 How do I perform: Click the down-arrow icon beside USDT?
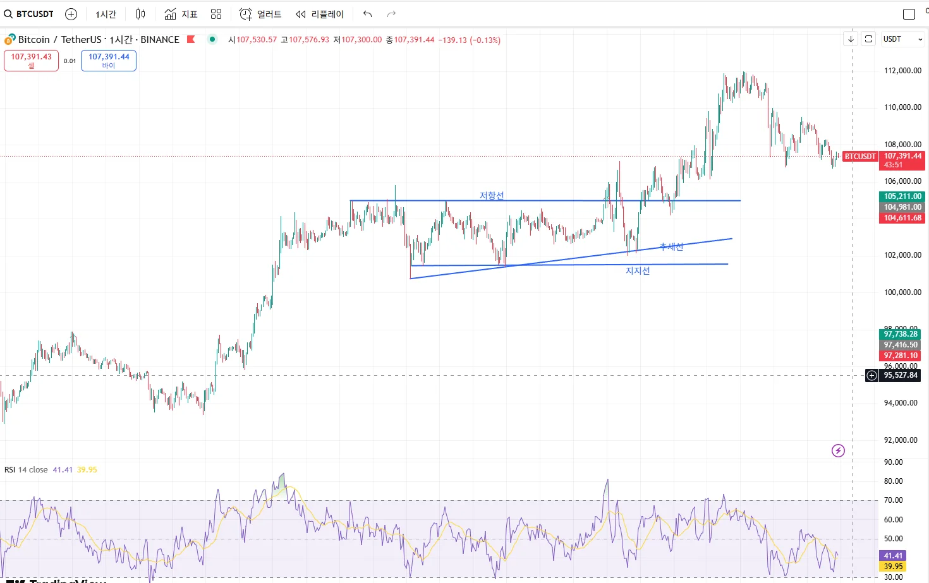851,39
